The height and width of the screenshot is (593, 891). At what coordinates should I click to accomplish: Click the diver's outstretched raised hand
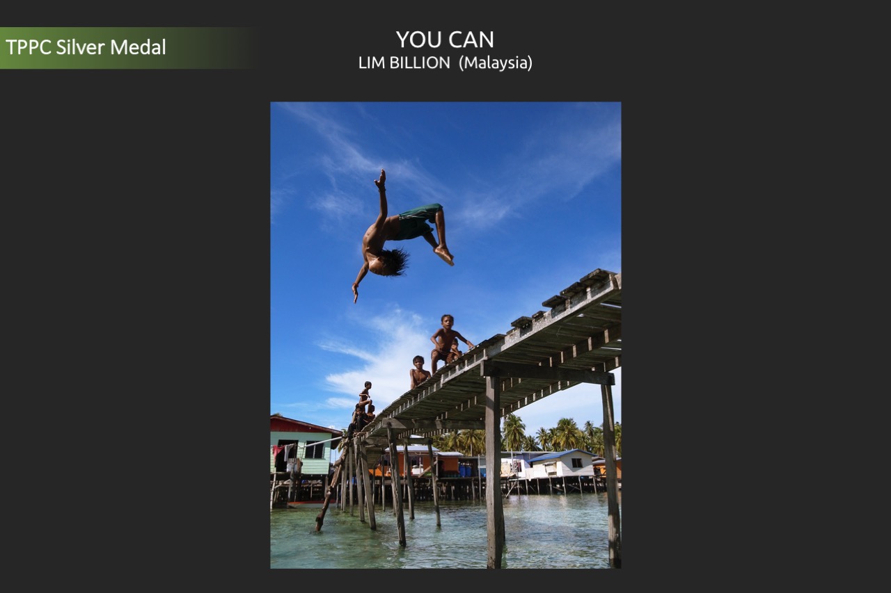[x=380, y=180]
